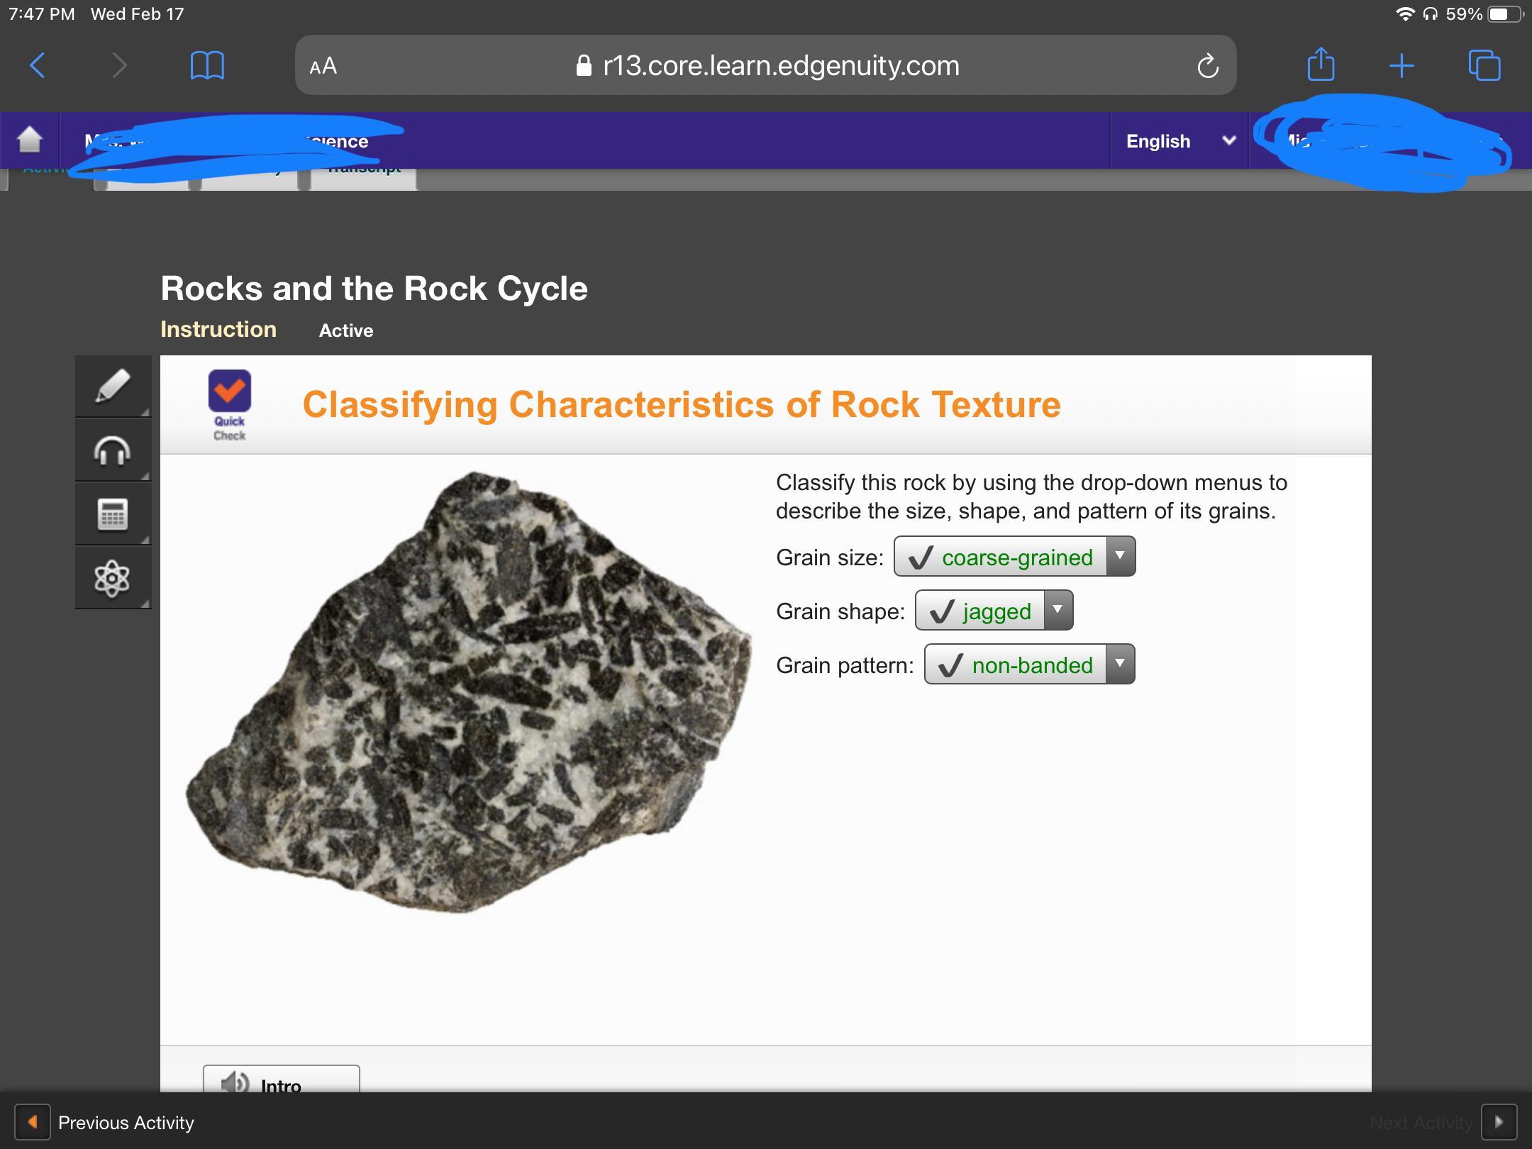Open the English language selector
The width and height of the screenshot is (1532, 1149).
(1179, 140)
